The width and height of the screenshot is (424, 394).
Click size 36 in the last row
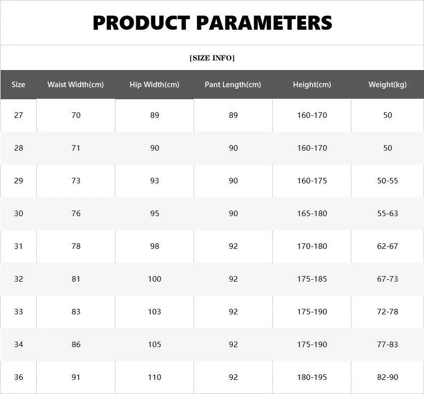[x=19, y=377]
